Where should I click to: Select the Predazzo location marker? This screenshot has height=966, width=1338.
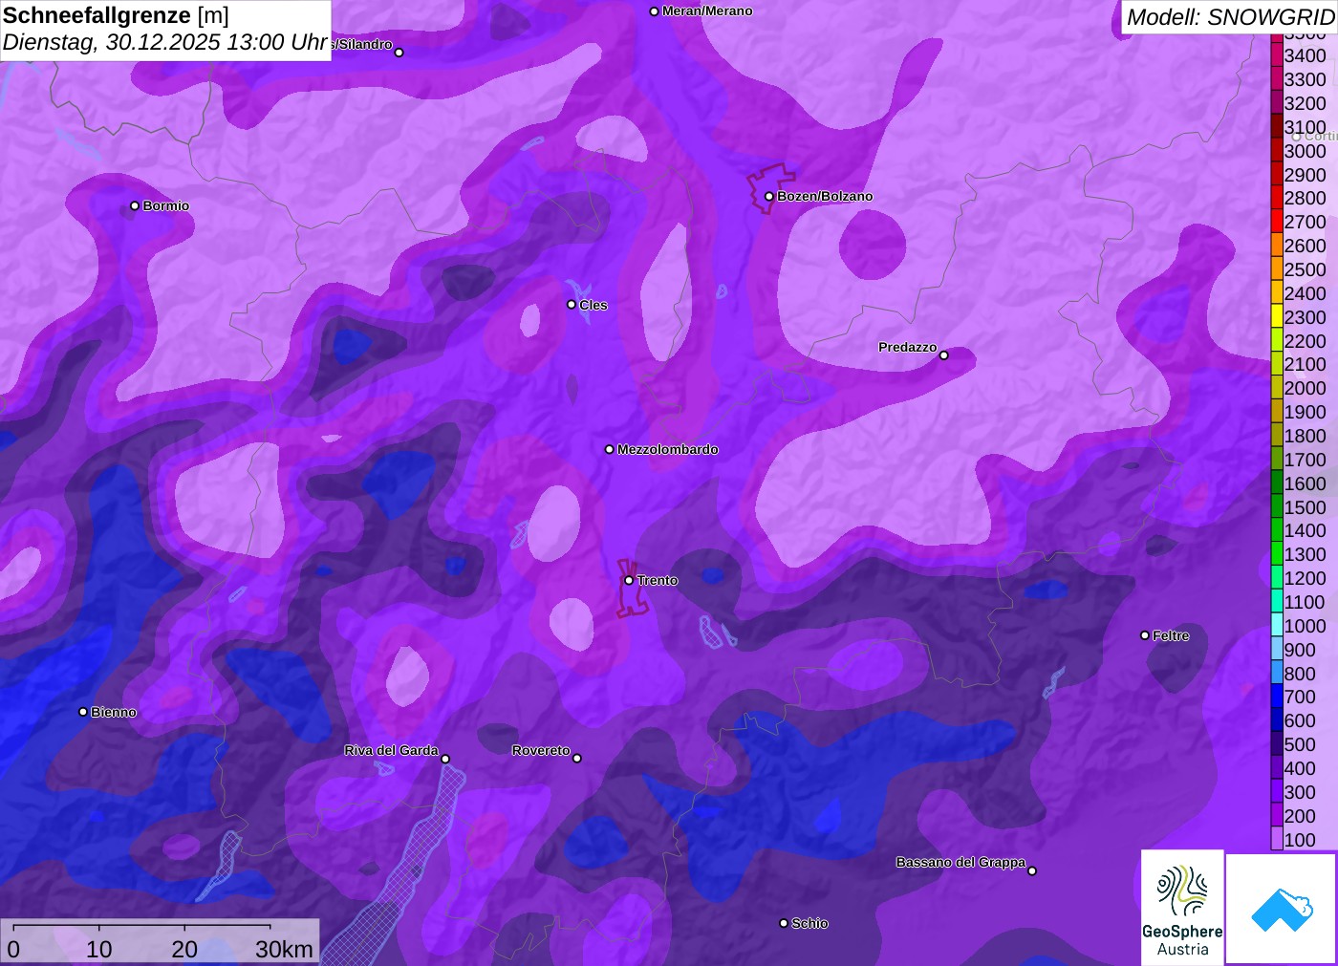[943, 355]
